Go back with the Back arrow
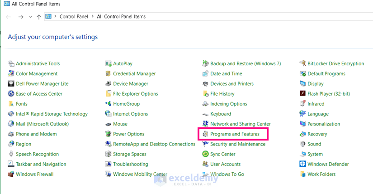The width and height of the screenshot is (373, 194). (9, 17)
